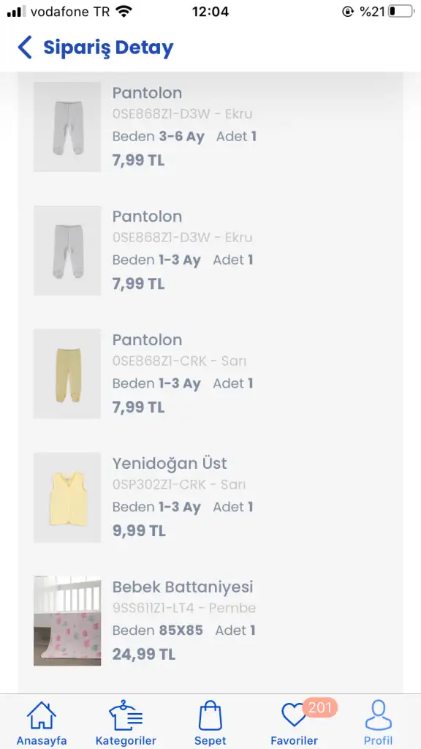Image resolution: width=421 pixels, height=749 pixels.
Task: Open the gray Pantolon 3-6 Ay thumbnail
Action: tap(67, 127)
